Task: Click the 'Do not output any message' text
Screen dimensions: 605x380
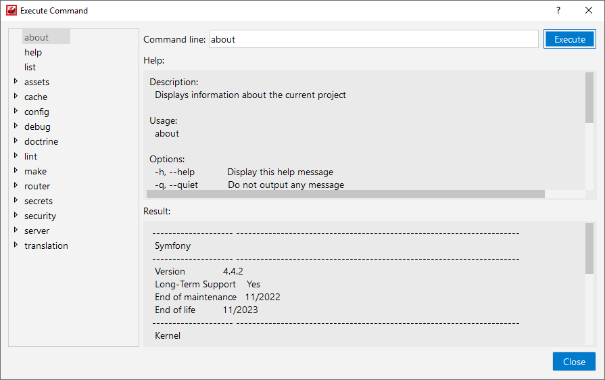Action: pyautogui.click(x=286, y=185)
